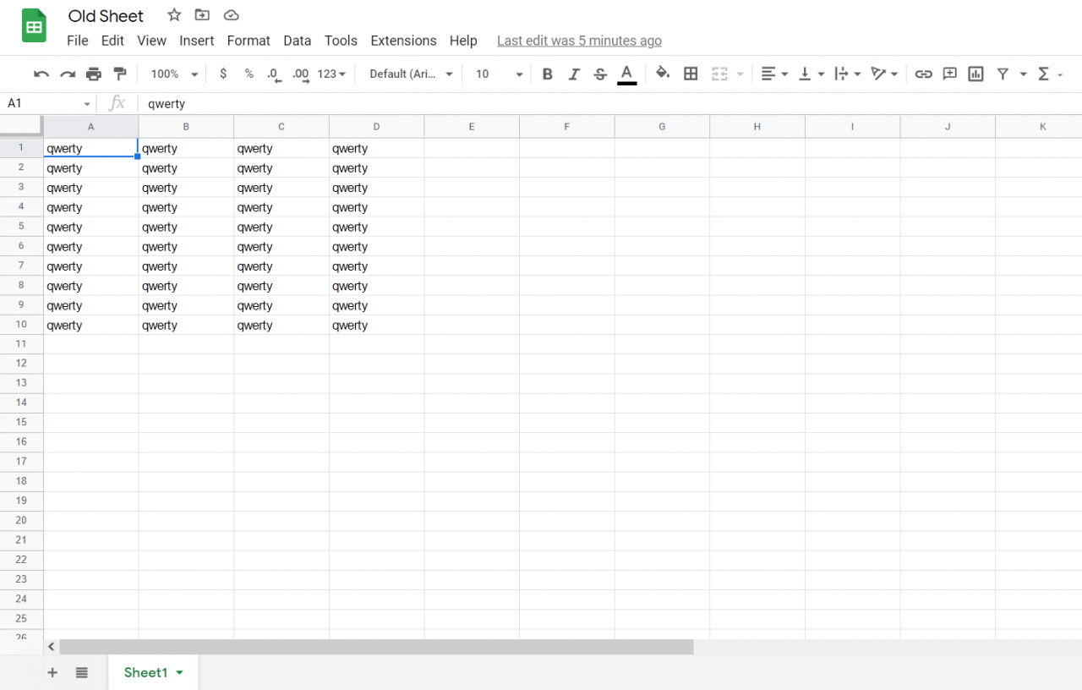This screenshot has height=690, width=1082.
Task: Insert a link in the cell
Action: pos(923,74)
